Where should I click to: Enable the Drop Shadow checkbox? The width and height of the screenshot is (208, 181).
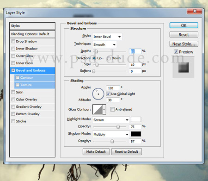(13, 41)
